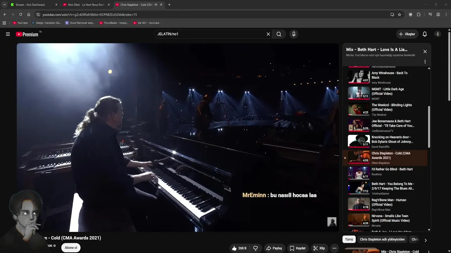The width and height of the screenshot is (451, 253).
Task: Close the Mix playlist panel
Action: pyautogui.click(x=425, y=52)
